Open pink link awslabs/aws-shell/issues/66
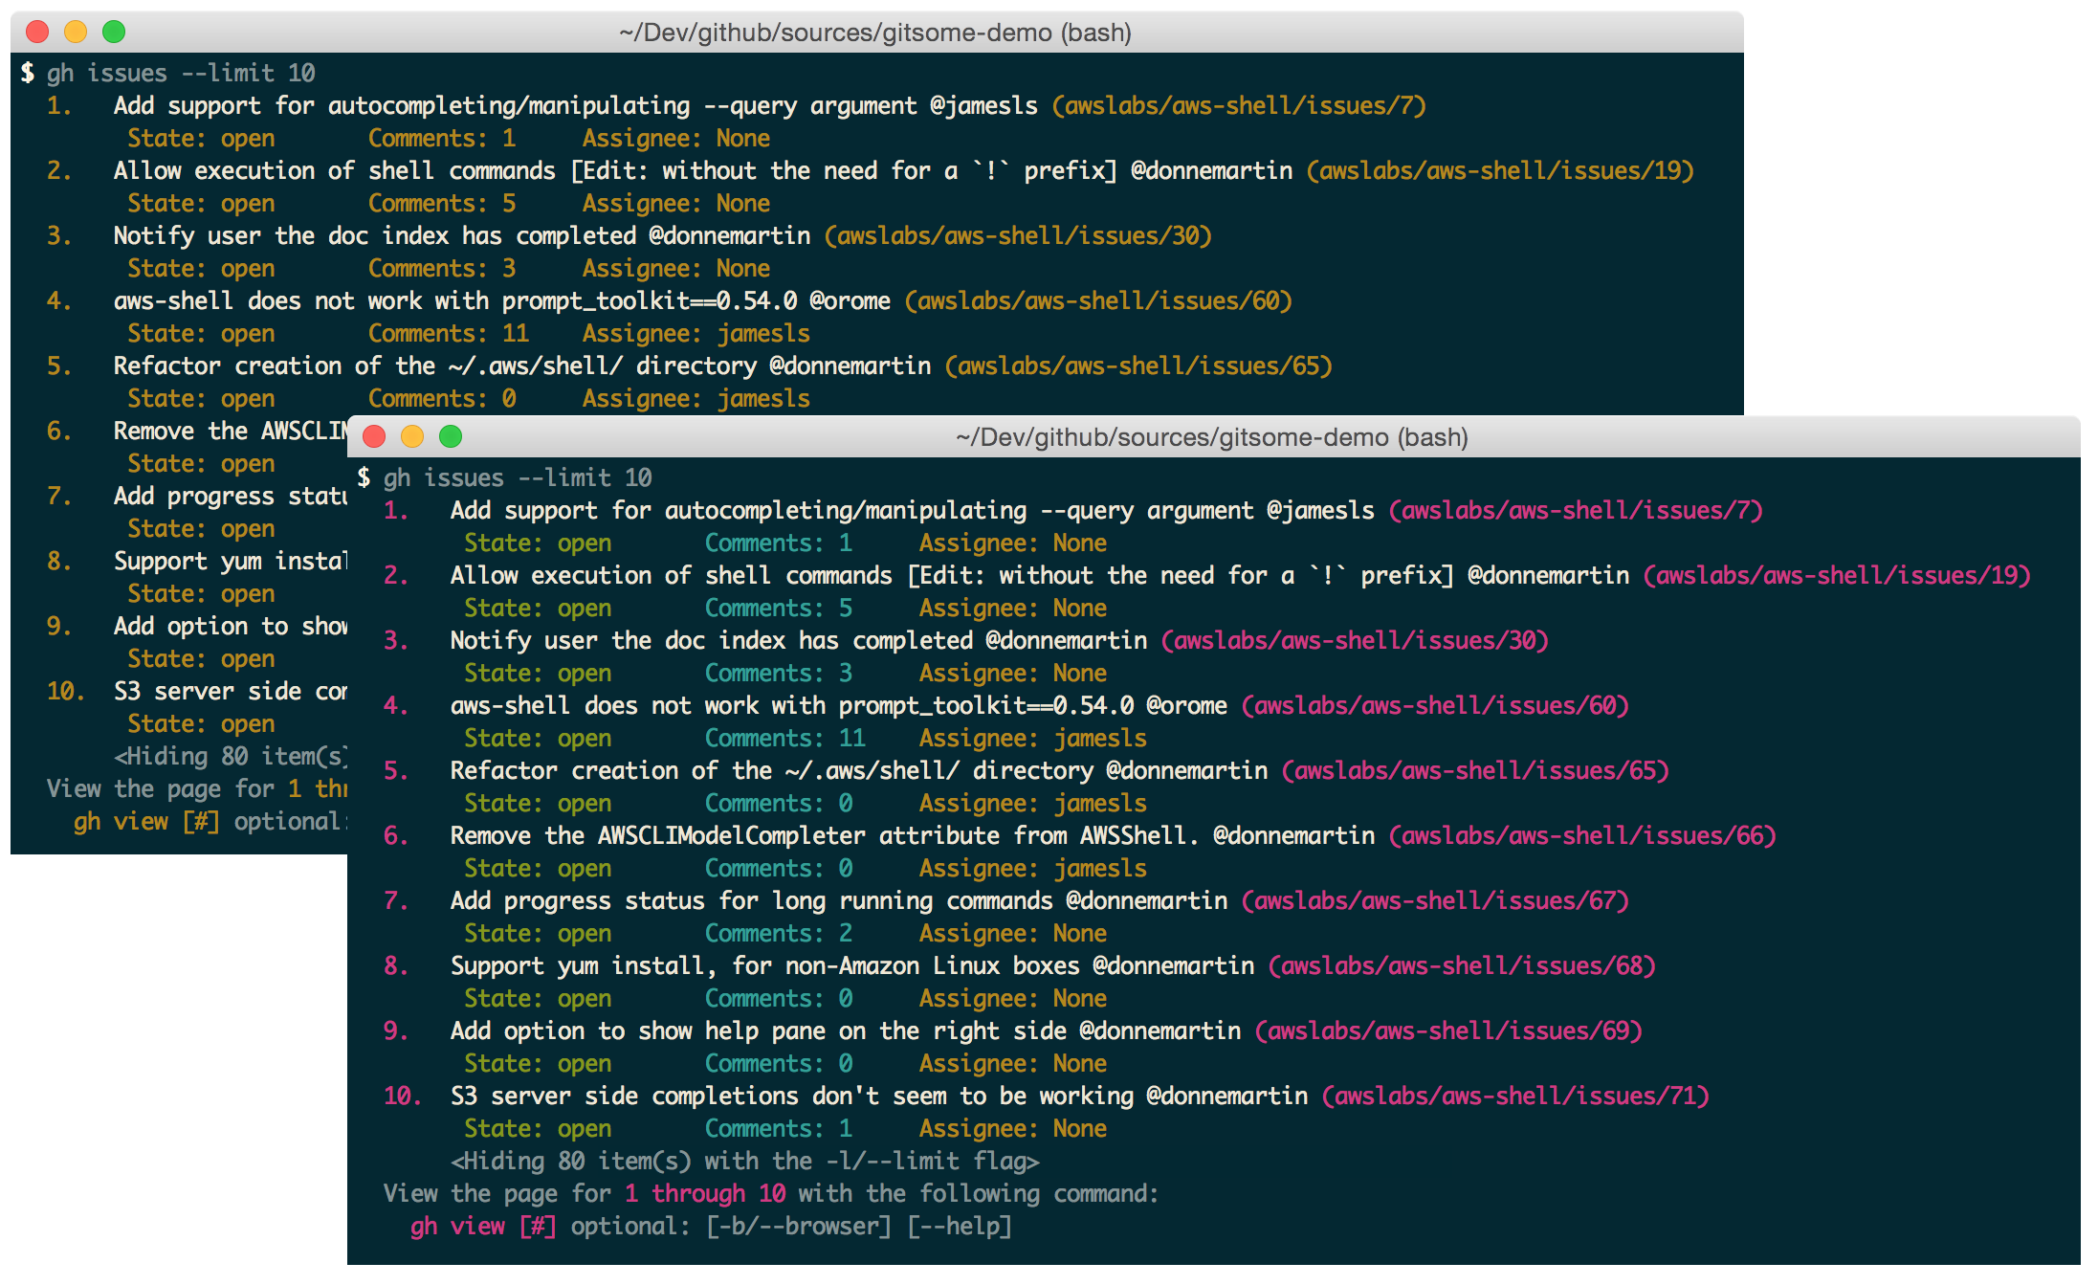The image size is (2098, 1285). tap(1581, 835)
